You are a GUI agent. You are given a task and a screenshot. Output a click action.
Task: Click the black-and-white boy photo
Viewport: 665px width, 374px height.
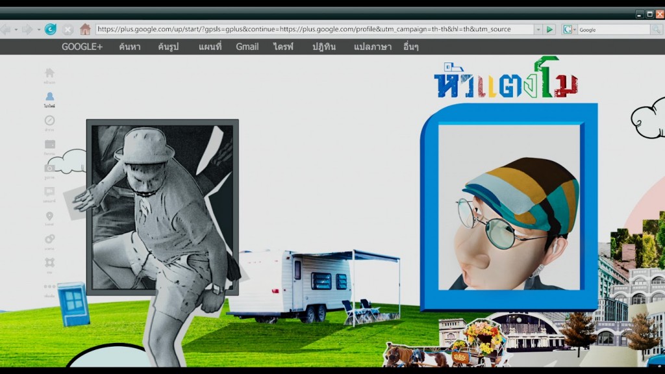point(162,207)
